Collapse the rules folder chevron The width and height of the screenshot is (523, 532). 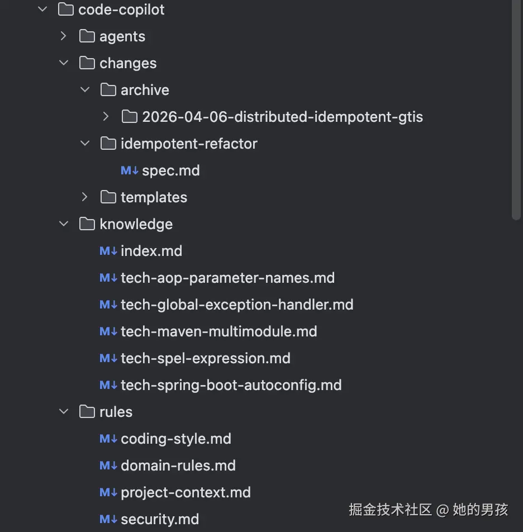click(x=64, y=412)
